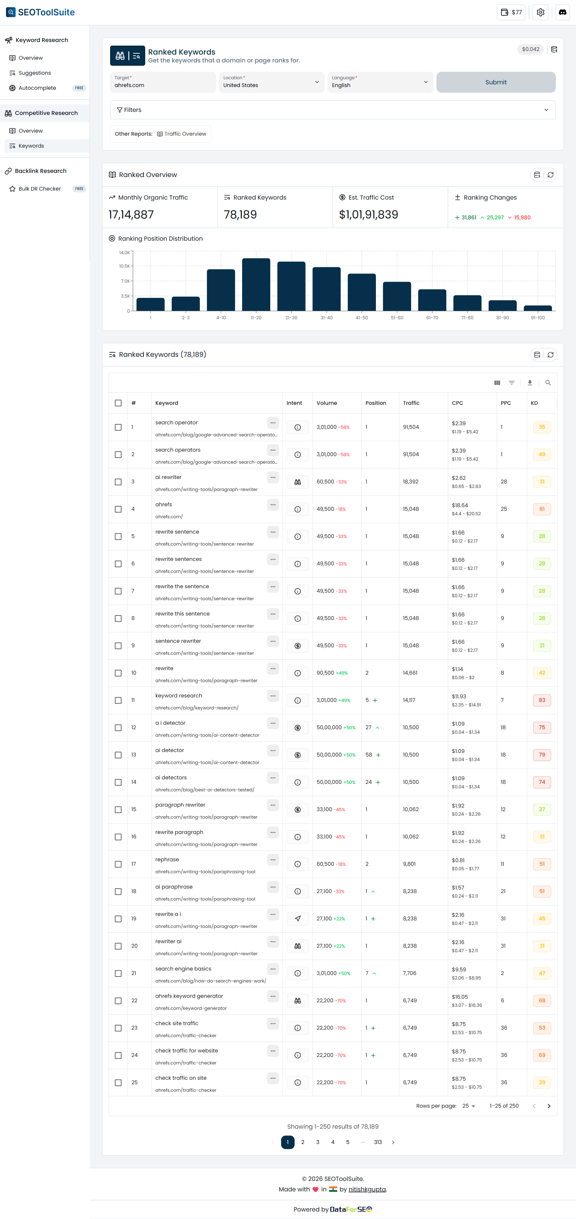
Task: Jump to pagination page 313
Action: tap(378, 1142)
